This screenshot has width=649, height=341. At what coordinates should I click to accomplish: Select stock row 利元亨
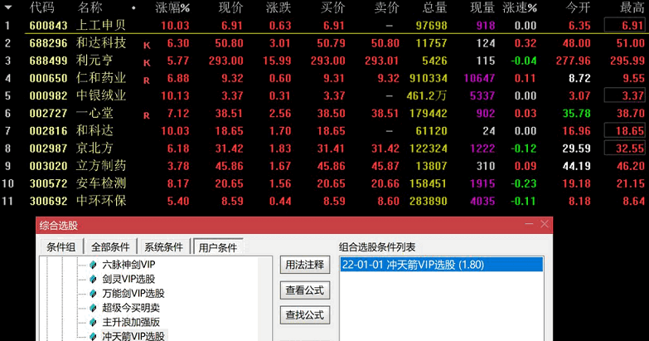pyautogui.click(x=325, y=61)
